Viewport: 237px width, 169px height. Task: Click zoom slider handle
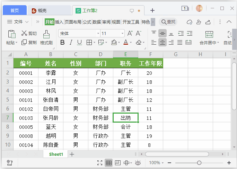[199, 163]
